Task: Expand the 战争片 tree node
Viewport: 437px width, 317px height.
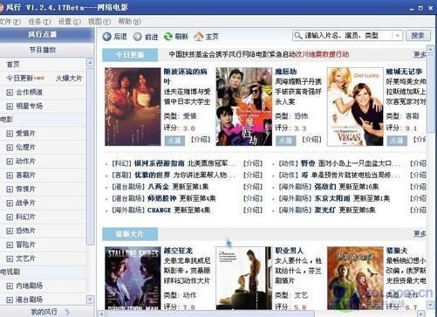Action: (10, 203)
